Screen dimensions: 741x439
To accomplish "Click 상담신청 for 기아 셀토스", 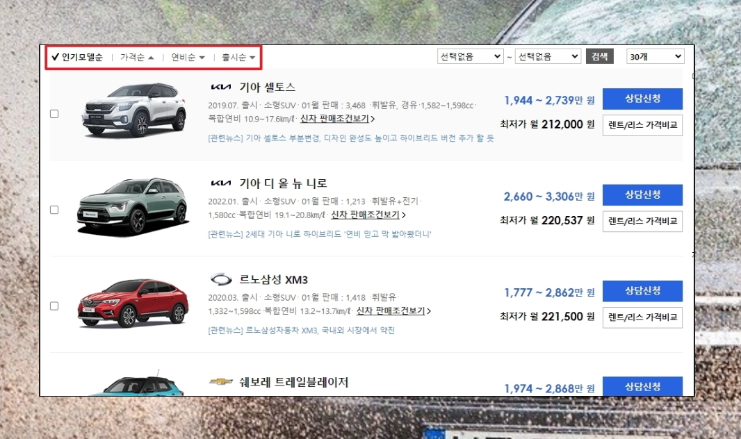I will (643, 99).
